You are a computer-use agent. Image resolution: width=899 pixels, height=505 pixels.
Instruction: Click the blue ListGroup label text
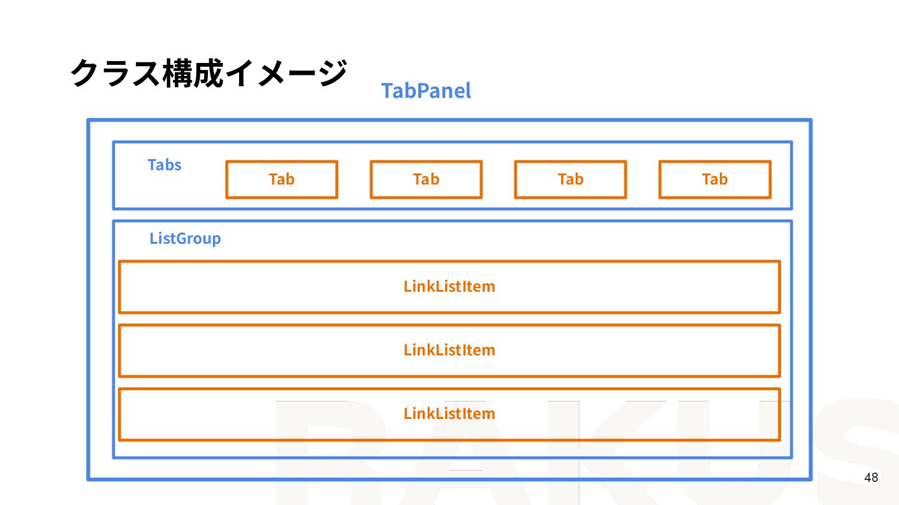(185, 239)
